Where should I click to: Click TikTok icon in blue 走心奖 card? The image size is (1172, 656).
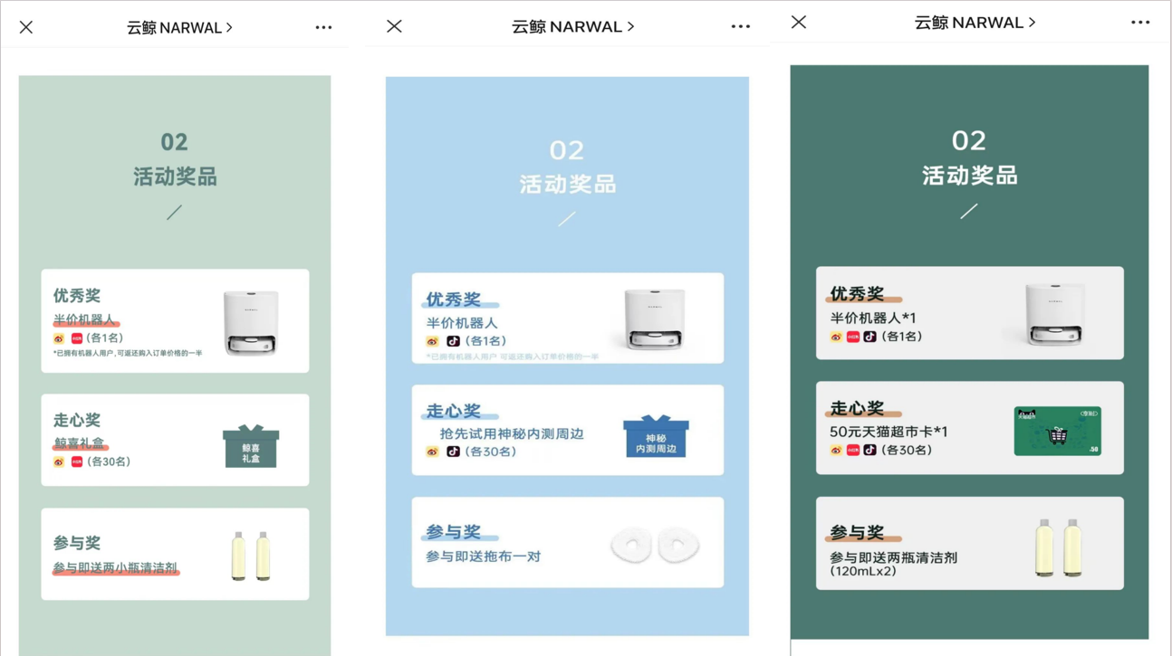coord(454,452)
